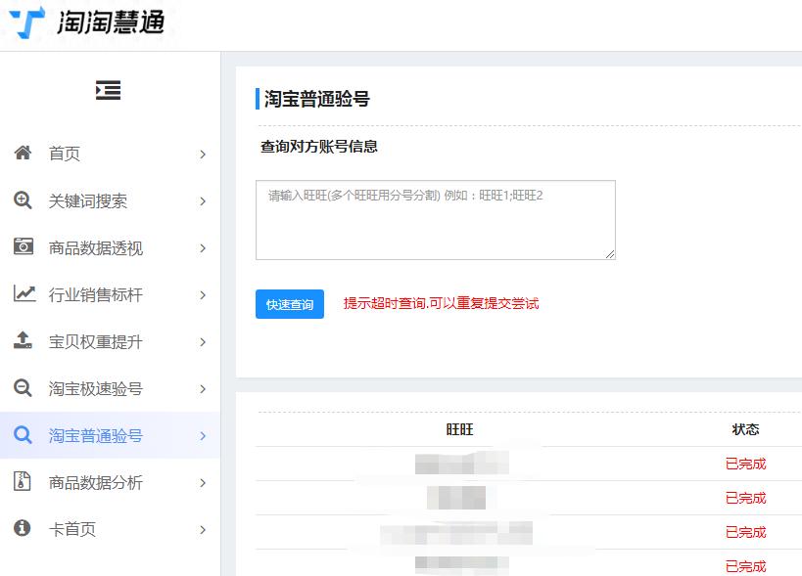Viewport: 802px width, 576px height.
Task: Open the 淘宝极速验号 menu item
Action: (x=98, y=388)
